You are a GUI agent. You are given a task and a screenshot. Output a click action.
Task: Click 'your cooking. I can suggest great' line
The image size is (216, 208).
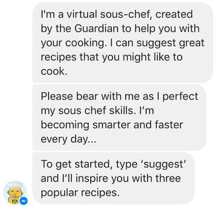(123, 43)
